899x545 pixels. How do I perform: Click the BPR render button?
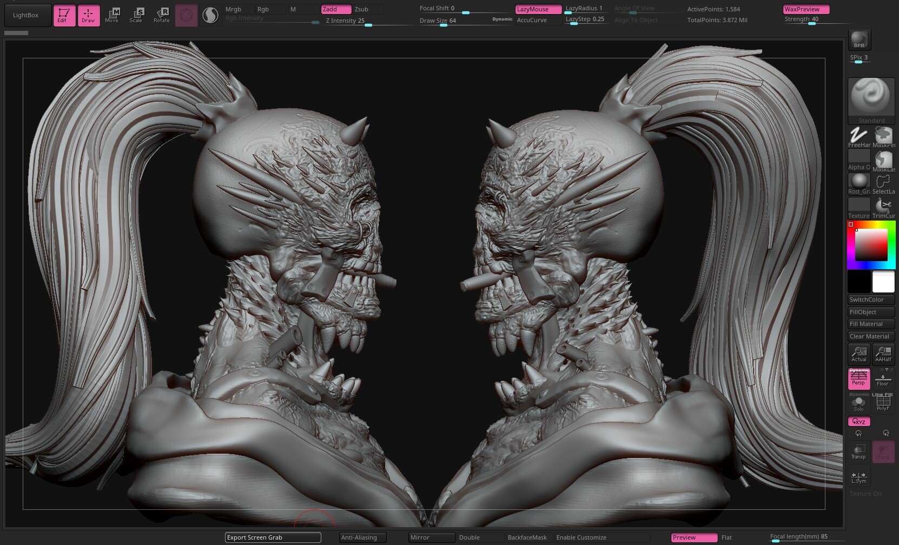[x=860, y=40]
